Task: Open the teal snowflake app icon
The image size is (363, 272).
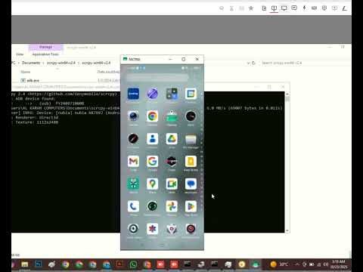Action: (133, 184)
